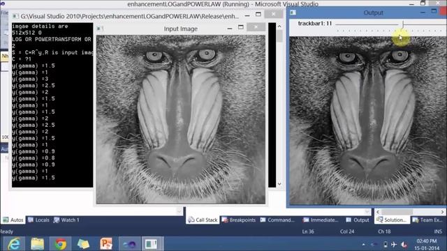The width and height of the screenshot is (447, 251).
Task: Minimize the Input Image window
Action: click(x=230, y=28)
